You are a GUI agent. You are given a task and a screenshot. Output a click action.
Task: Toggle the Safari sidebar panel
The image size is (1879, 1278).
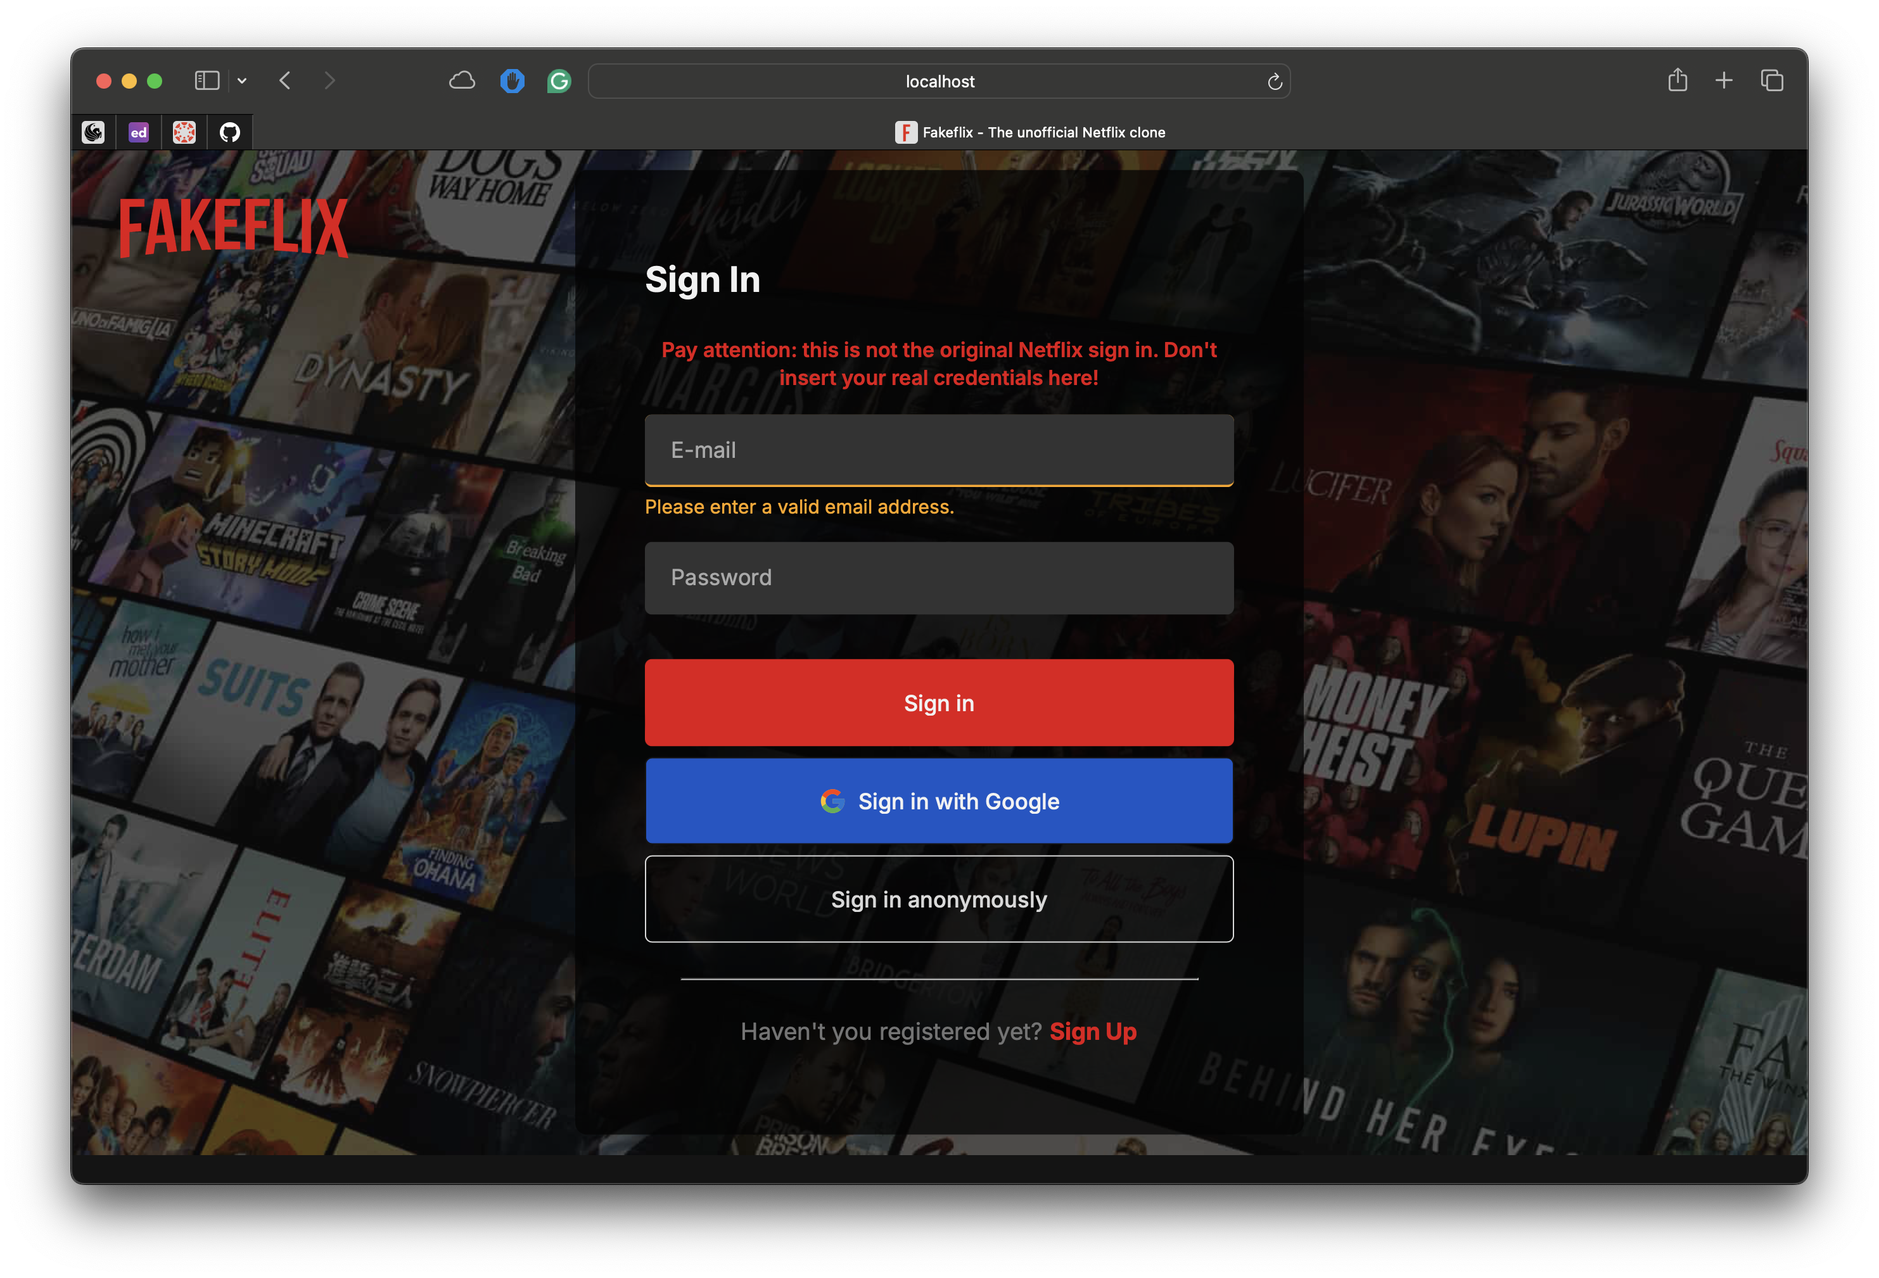coord(207,80)
